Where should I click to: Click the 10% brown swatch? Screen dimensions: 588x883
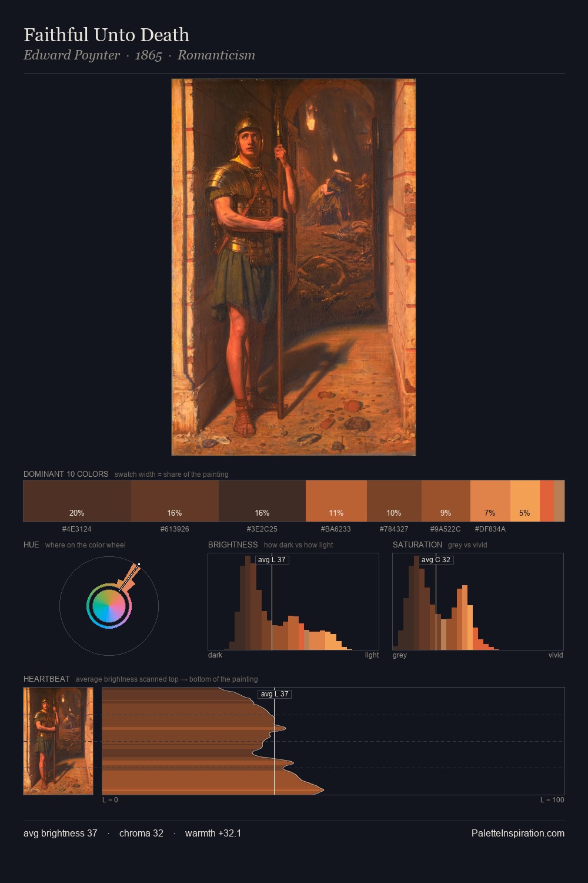tap(394, 501)
